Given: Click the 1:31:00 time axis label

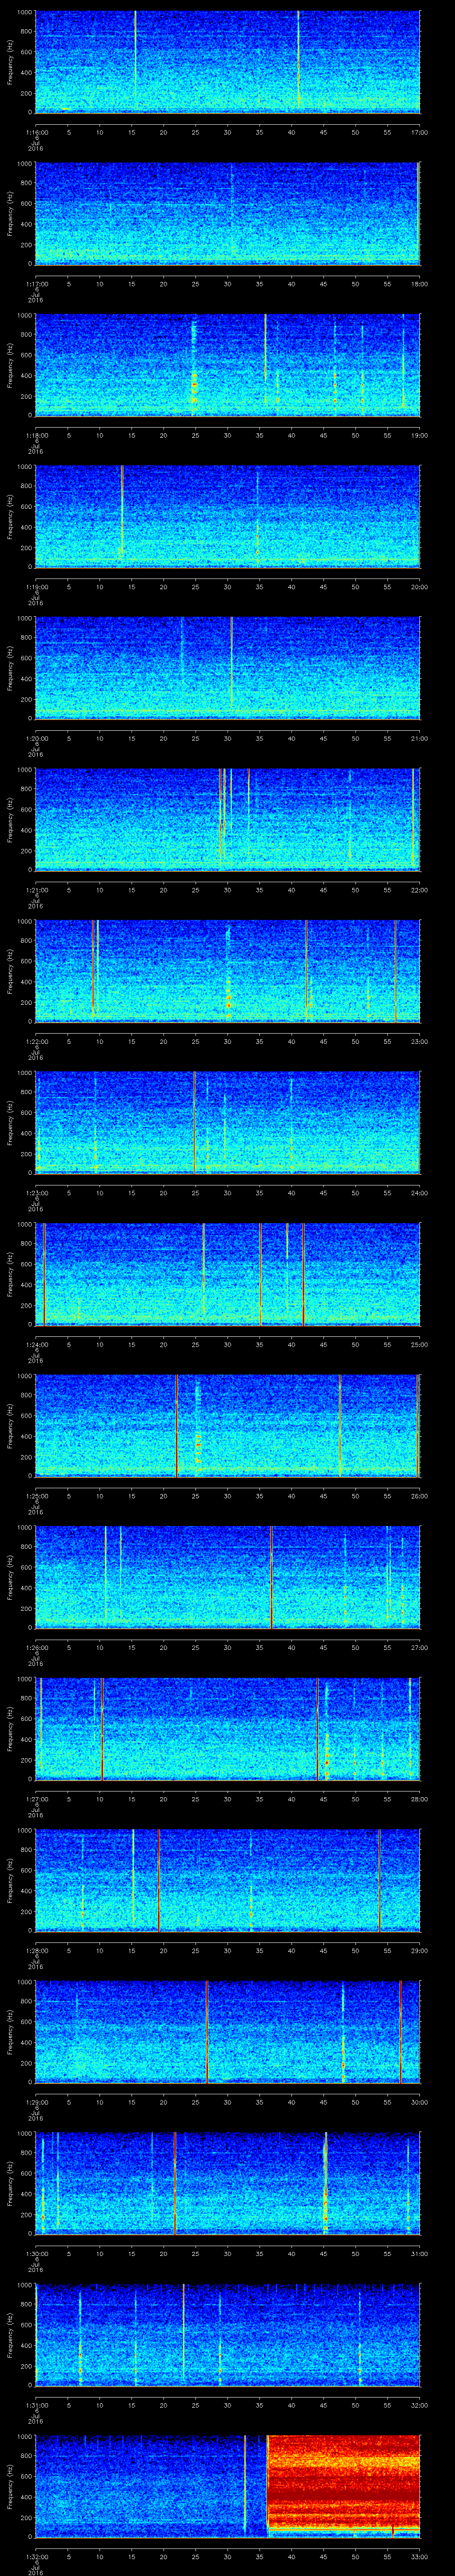Looking at the screenshot, I should 36,2405.
